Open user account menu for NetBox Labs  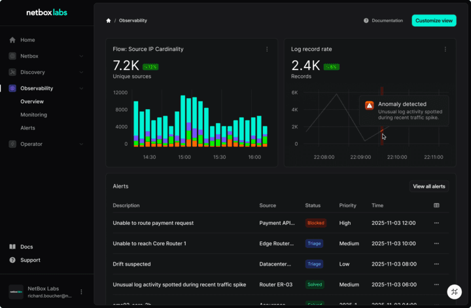(x=81, y=292)
